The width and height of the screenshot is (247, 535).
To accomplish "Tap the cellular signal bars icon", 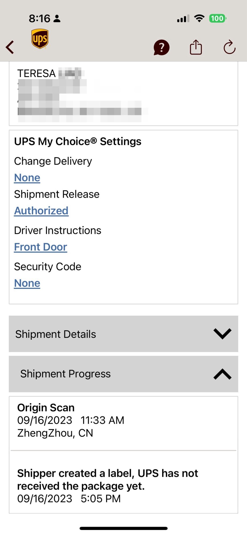I will [x=183, y=19].
